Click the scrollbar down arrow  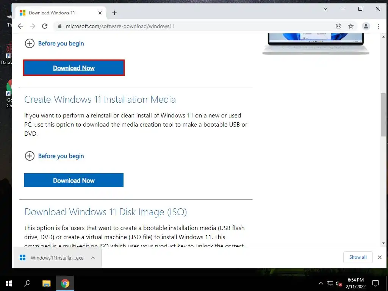point(383,243)
